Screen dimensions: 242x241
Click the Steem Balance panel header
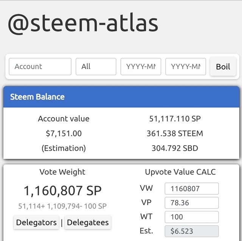121,97
